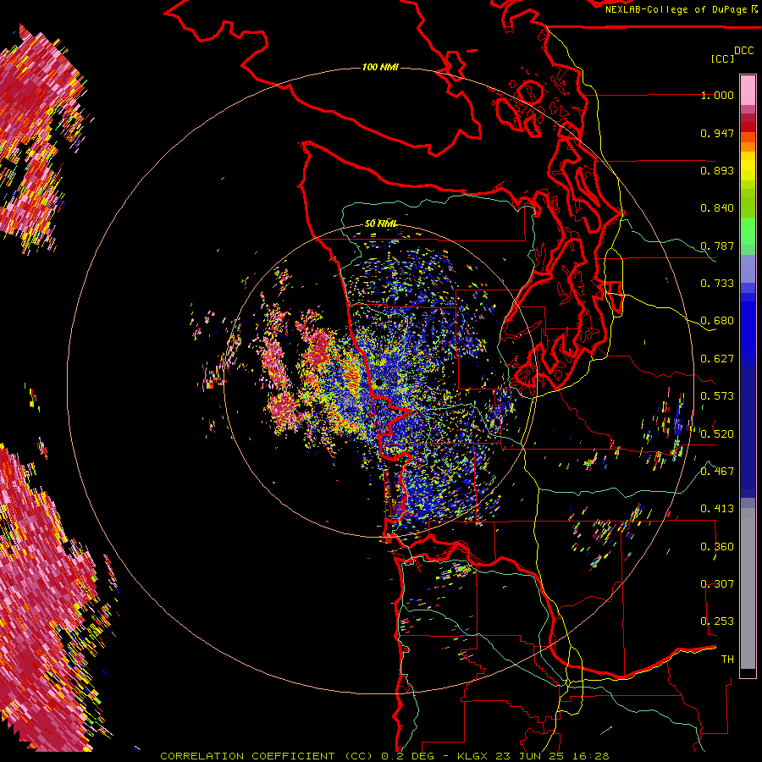Click the 0.307 value on the scale

(x=717, y=583)
